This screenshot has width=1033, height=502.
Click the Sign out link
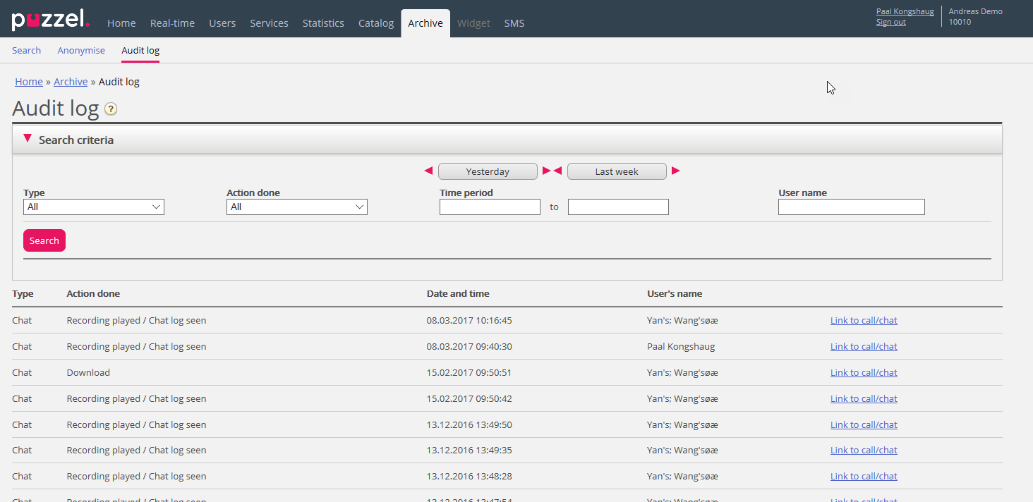point(890,23)
